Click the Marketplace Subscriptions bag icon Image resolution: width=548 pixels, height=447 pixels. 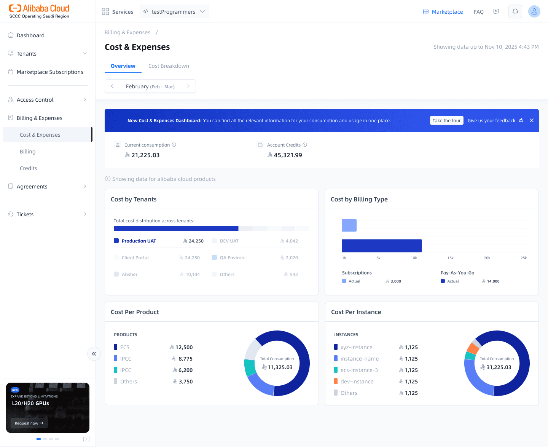pyautogui.click(x=11, y=72)
